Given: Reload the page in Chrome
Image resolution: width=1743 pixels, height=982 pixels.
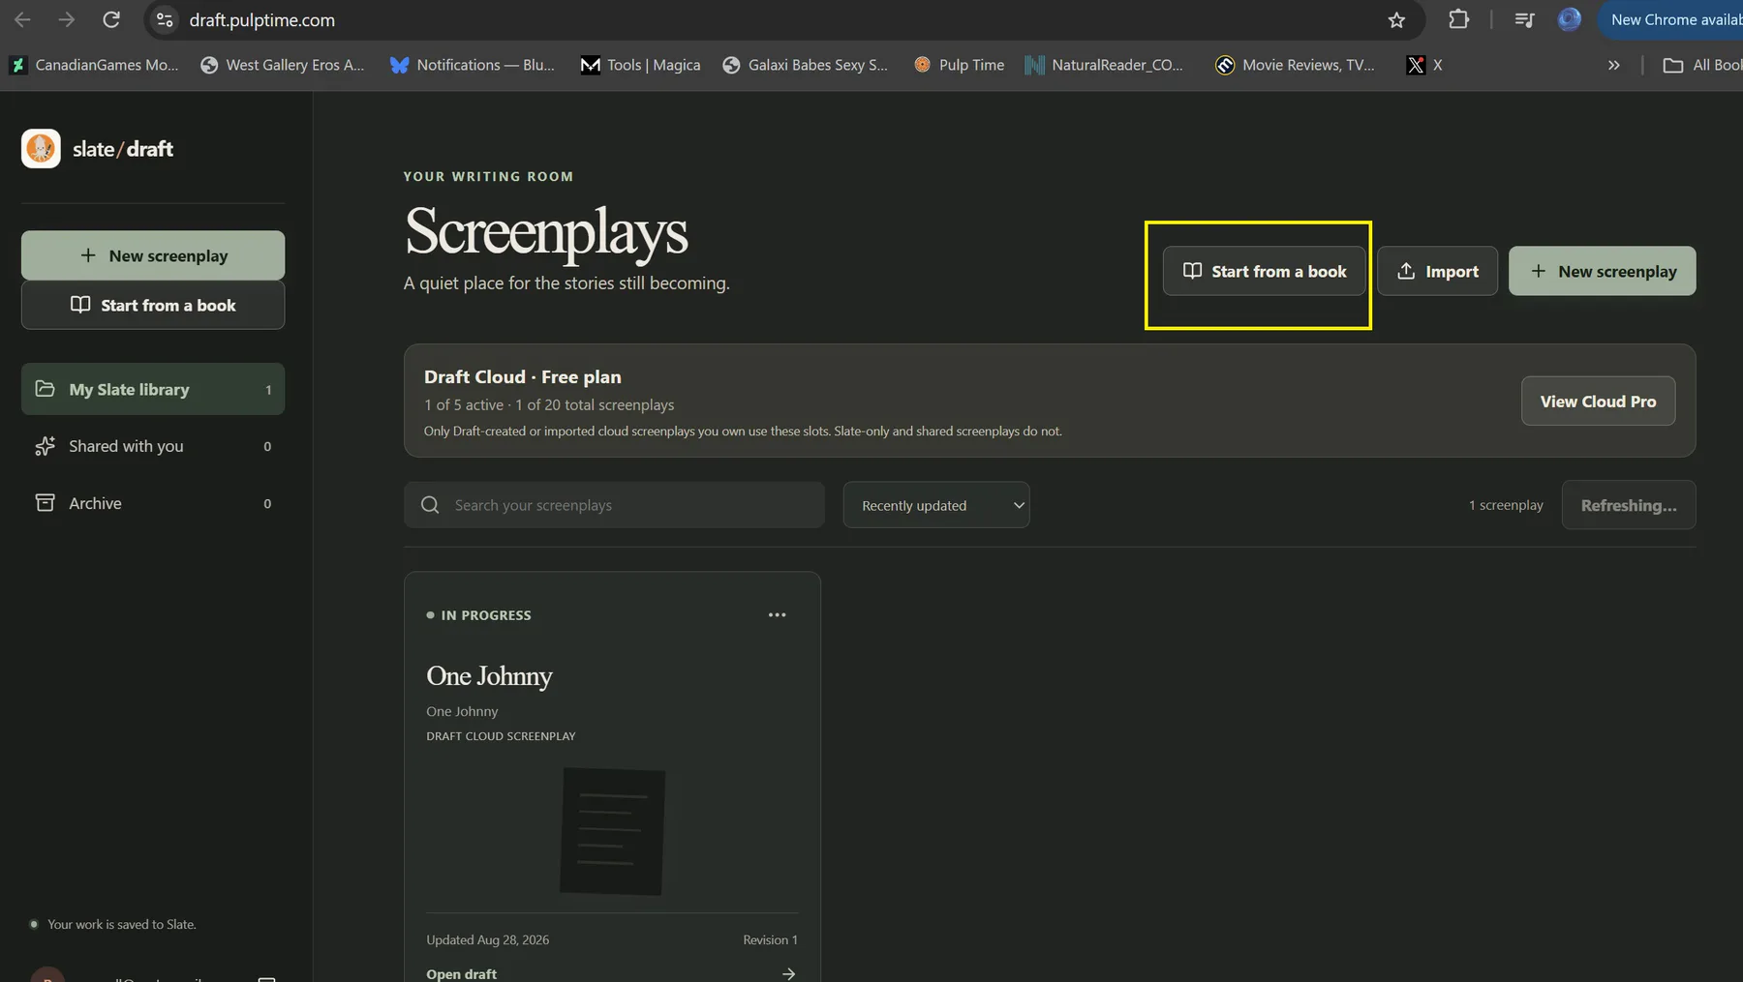Looking at the screenshot, I should 111,19.
